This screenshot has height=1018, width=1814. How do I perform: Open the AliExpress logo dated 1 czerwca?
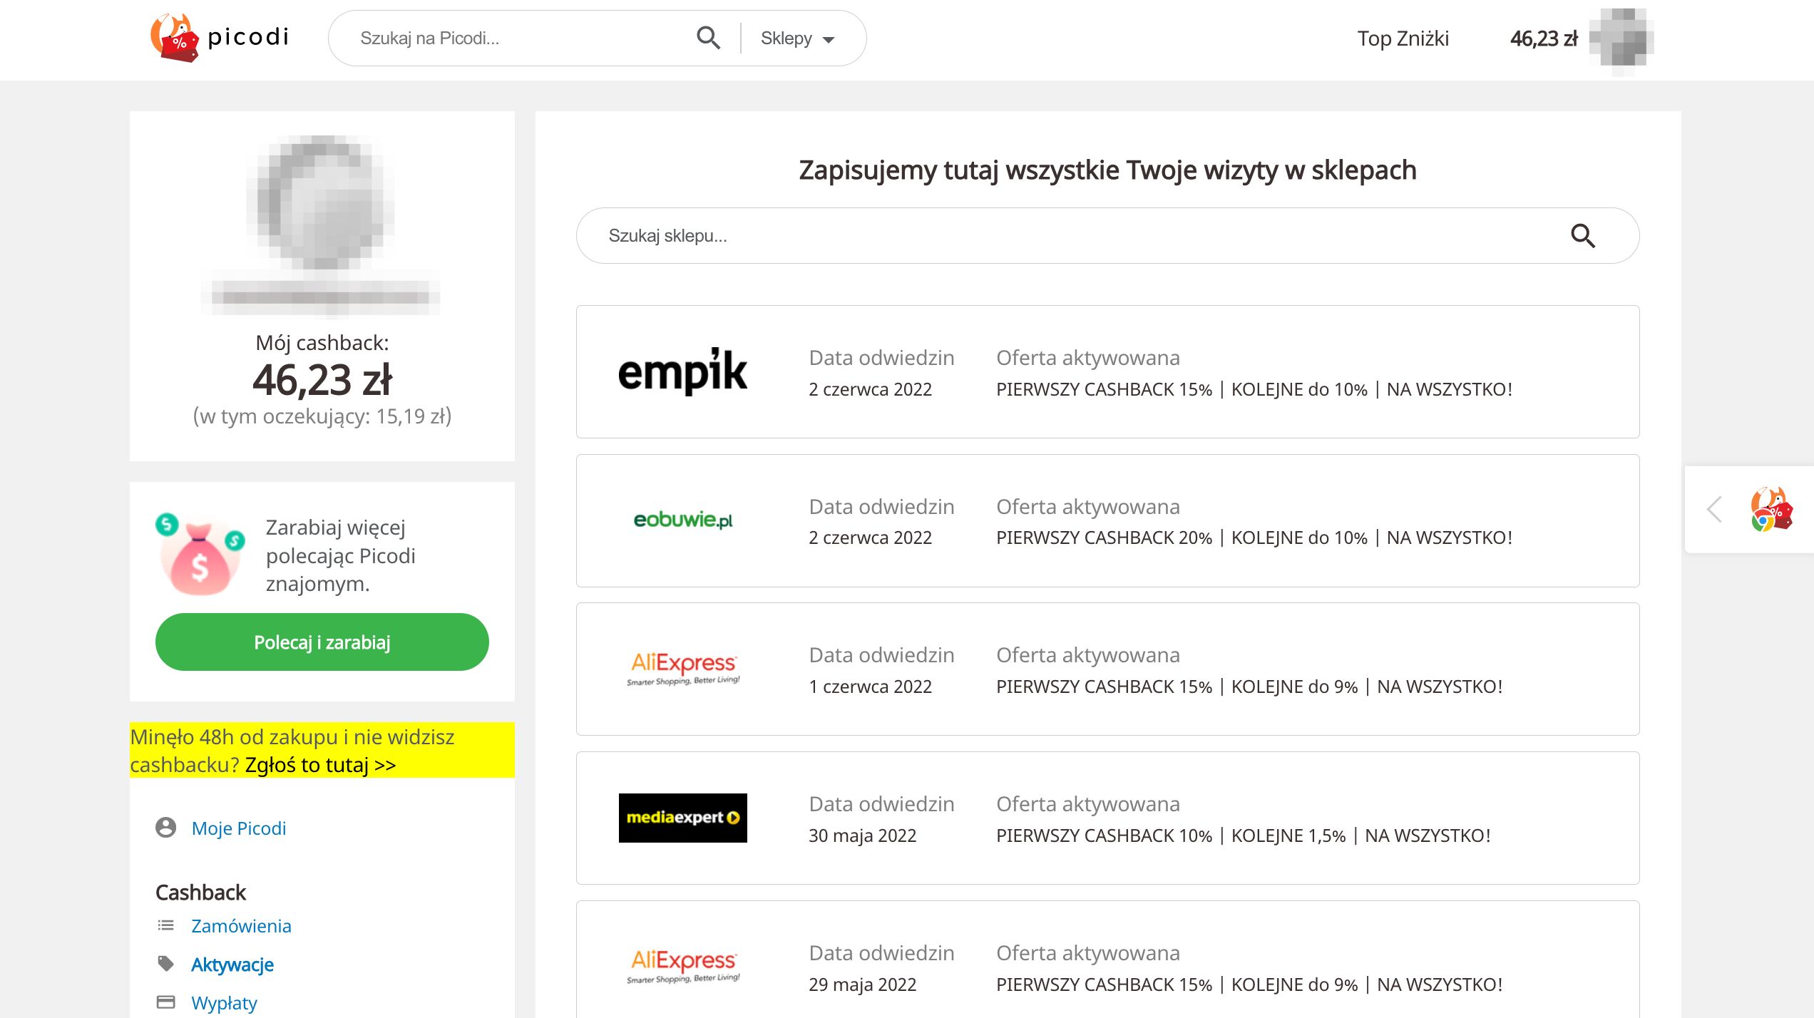coord(683,669)
